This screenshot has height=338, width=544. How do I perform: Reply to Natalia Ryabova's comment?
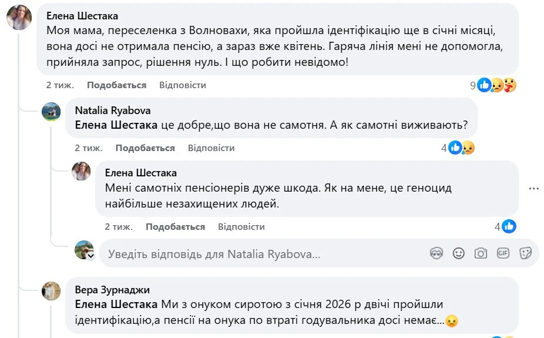(211, 148)
